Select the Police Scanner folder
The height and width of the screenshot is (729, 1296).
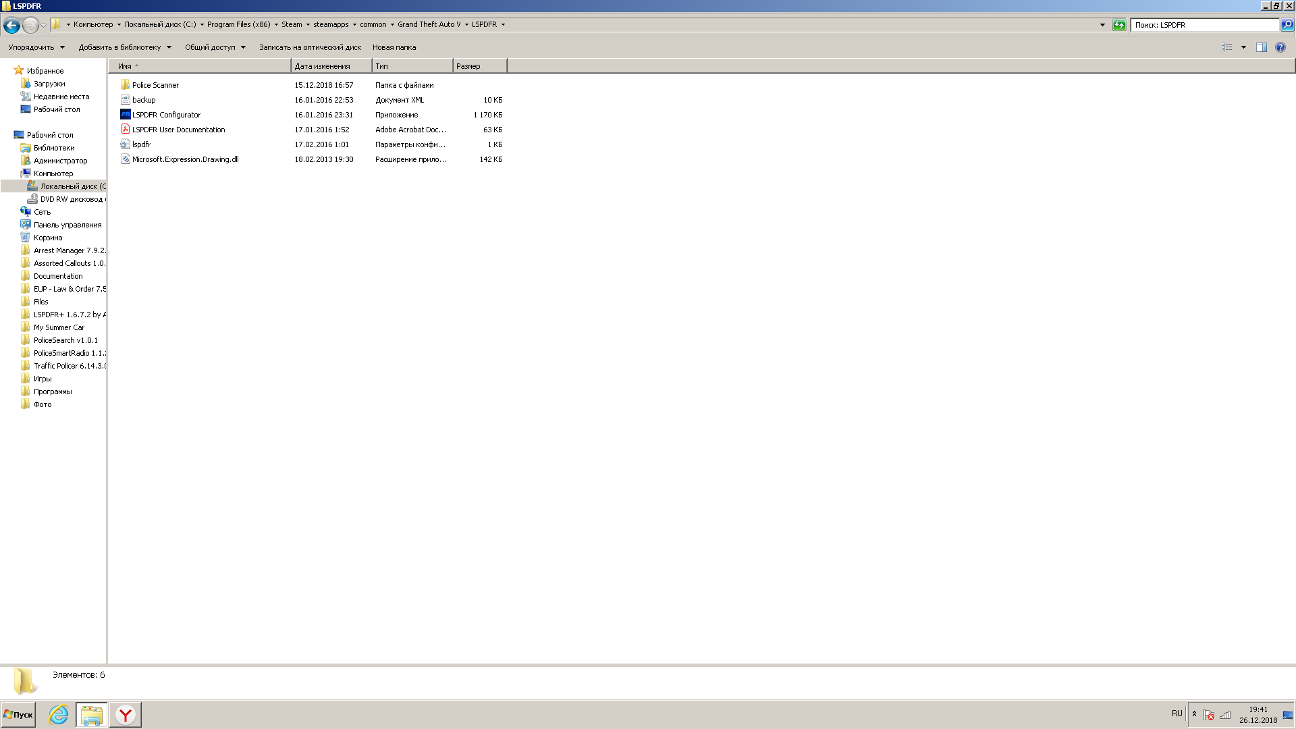pyautogui.click(x=155, y=85)
